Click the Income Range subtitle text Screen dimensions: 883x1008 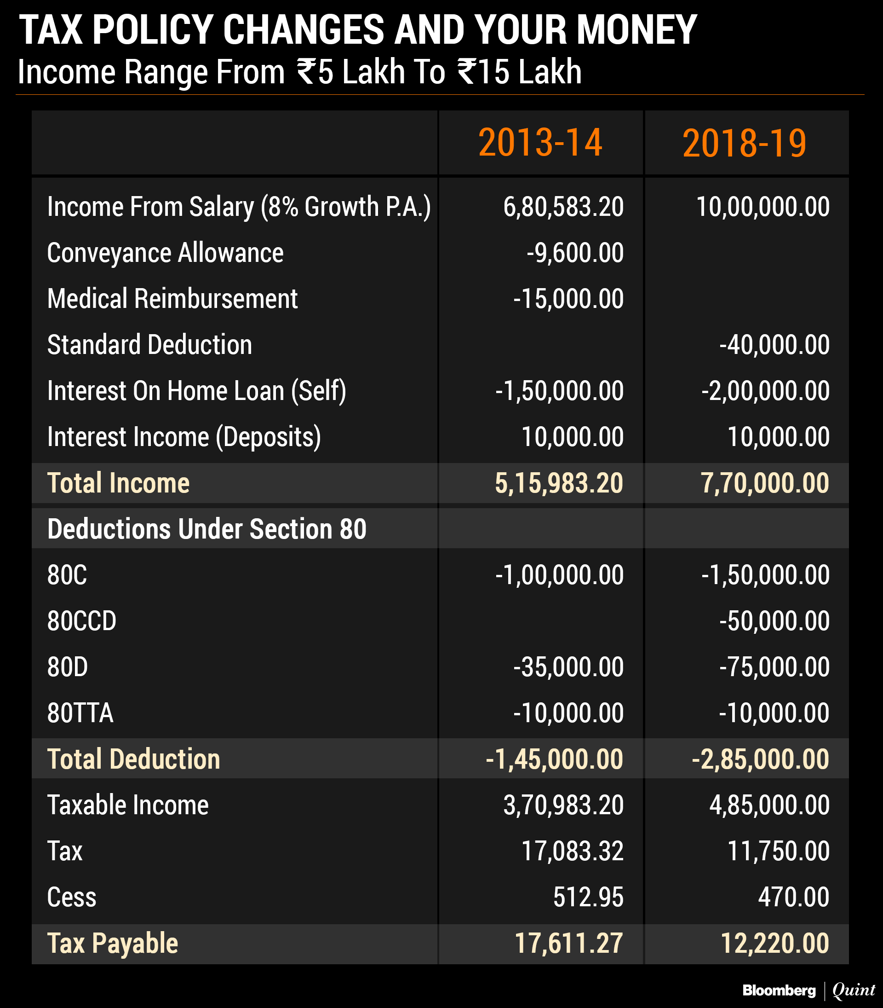pos(299,72)
